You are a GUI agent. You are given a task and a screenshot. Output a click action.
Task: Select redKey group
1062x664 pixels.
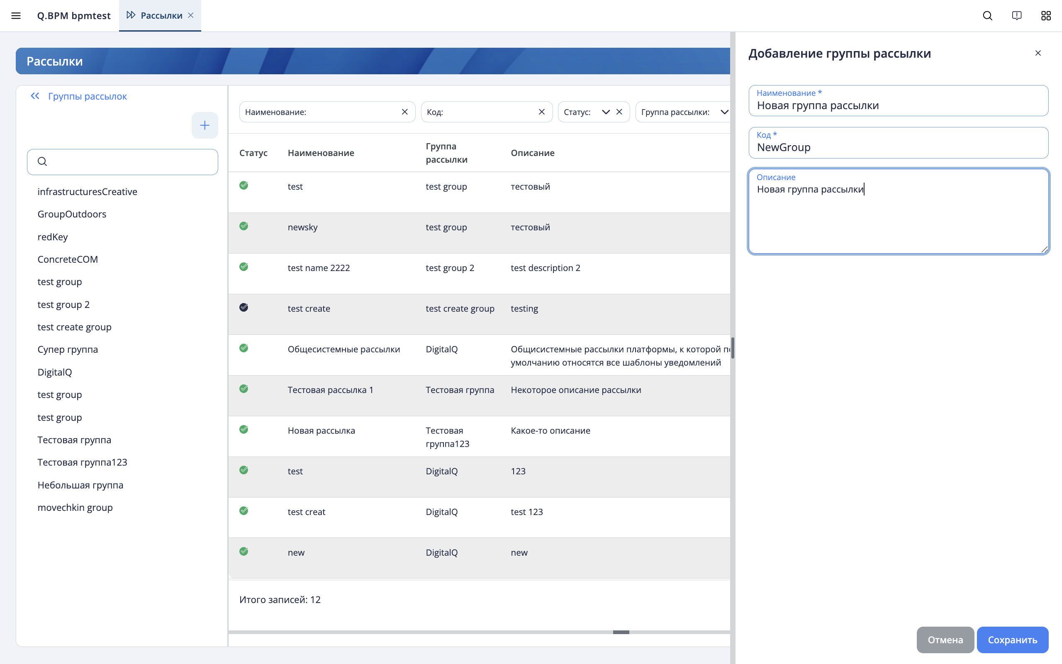tap(53, 237)
